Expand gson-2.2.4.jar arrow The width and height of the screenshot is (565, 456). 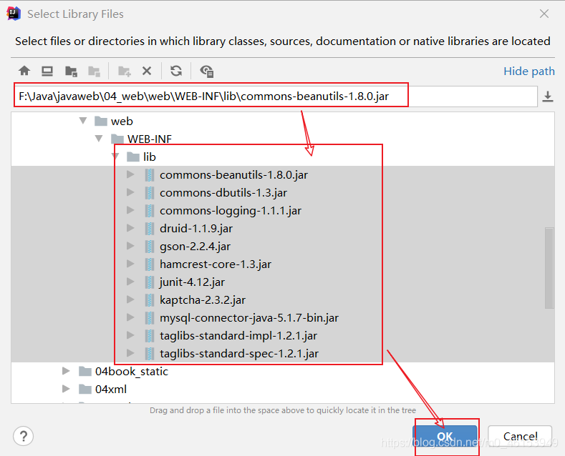coord(130,246)
